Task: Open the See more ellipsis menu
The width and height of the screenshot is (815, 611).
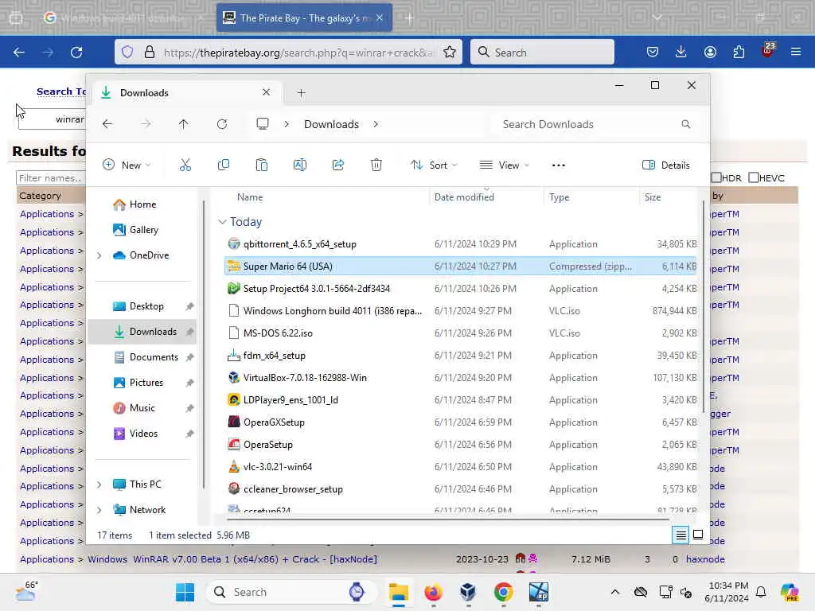Action: (558, 165)
